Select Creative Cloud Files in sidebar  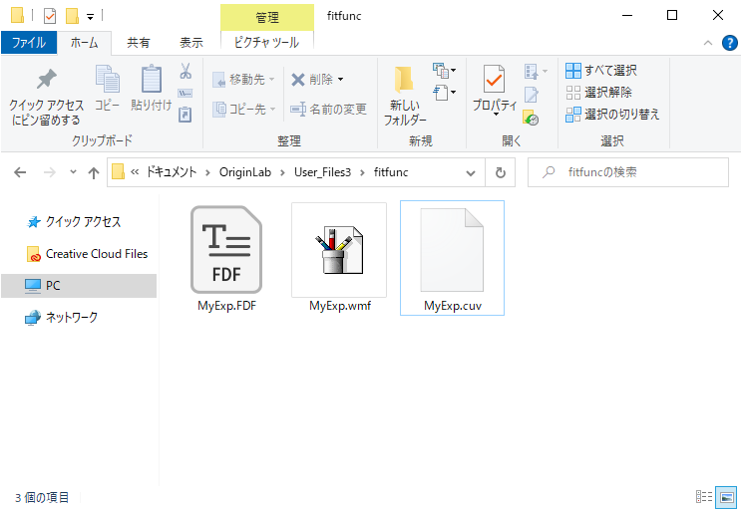(x=88, y=254)
